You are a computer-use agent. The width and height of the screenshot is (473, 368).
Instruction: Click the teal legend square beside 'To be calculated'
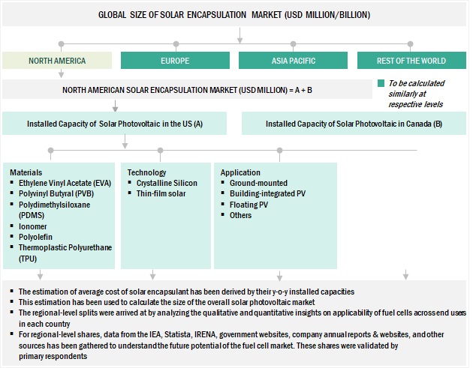(381, 83)
